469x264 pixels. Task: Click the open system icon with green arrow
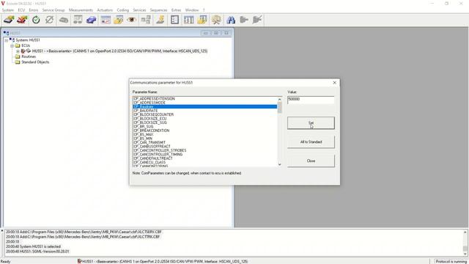(9, 20)
